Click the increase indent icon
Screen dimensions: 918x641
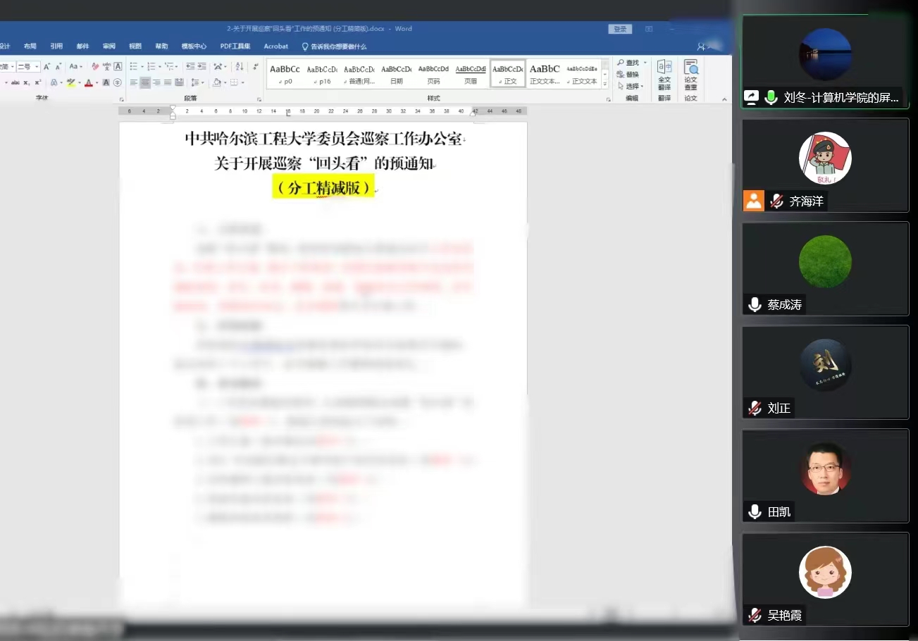[201, 66]
